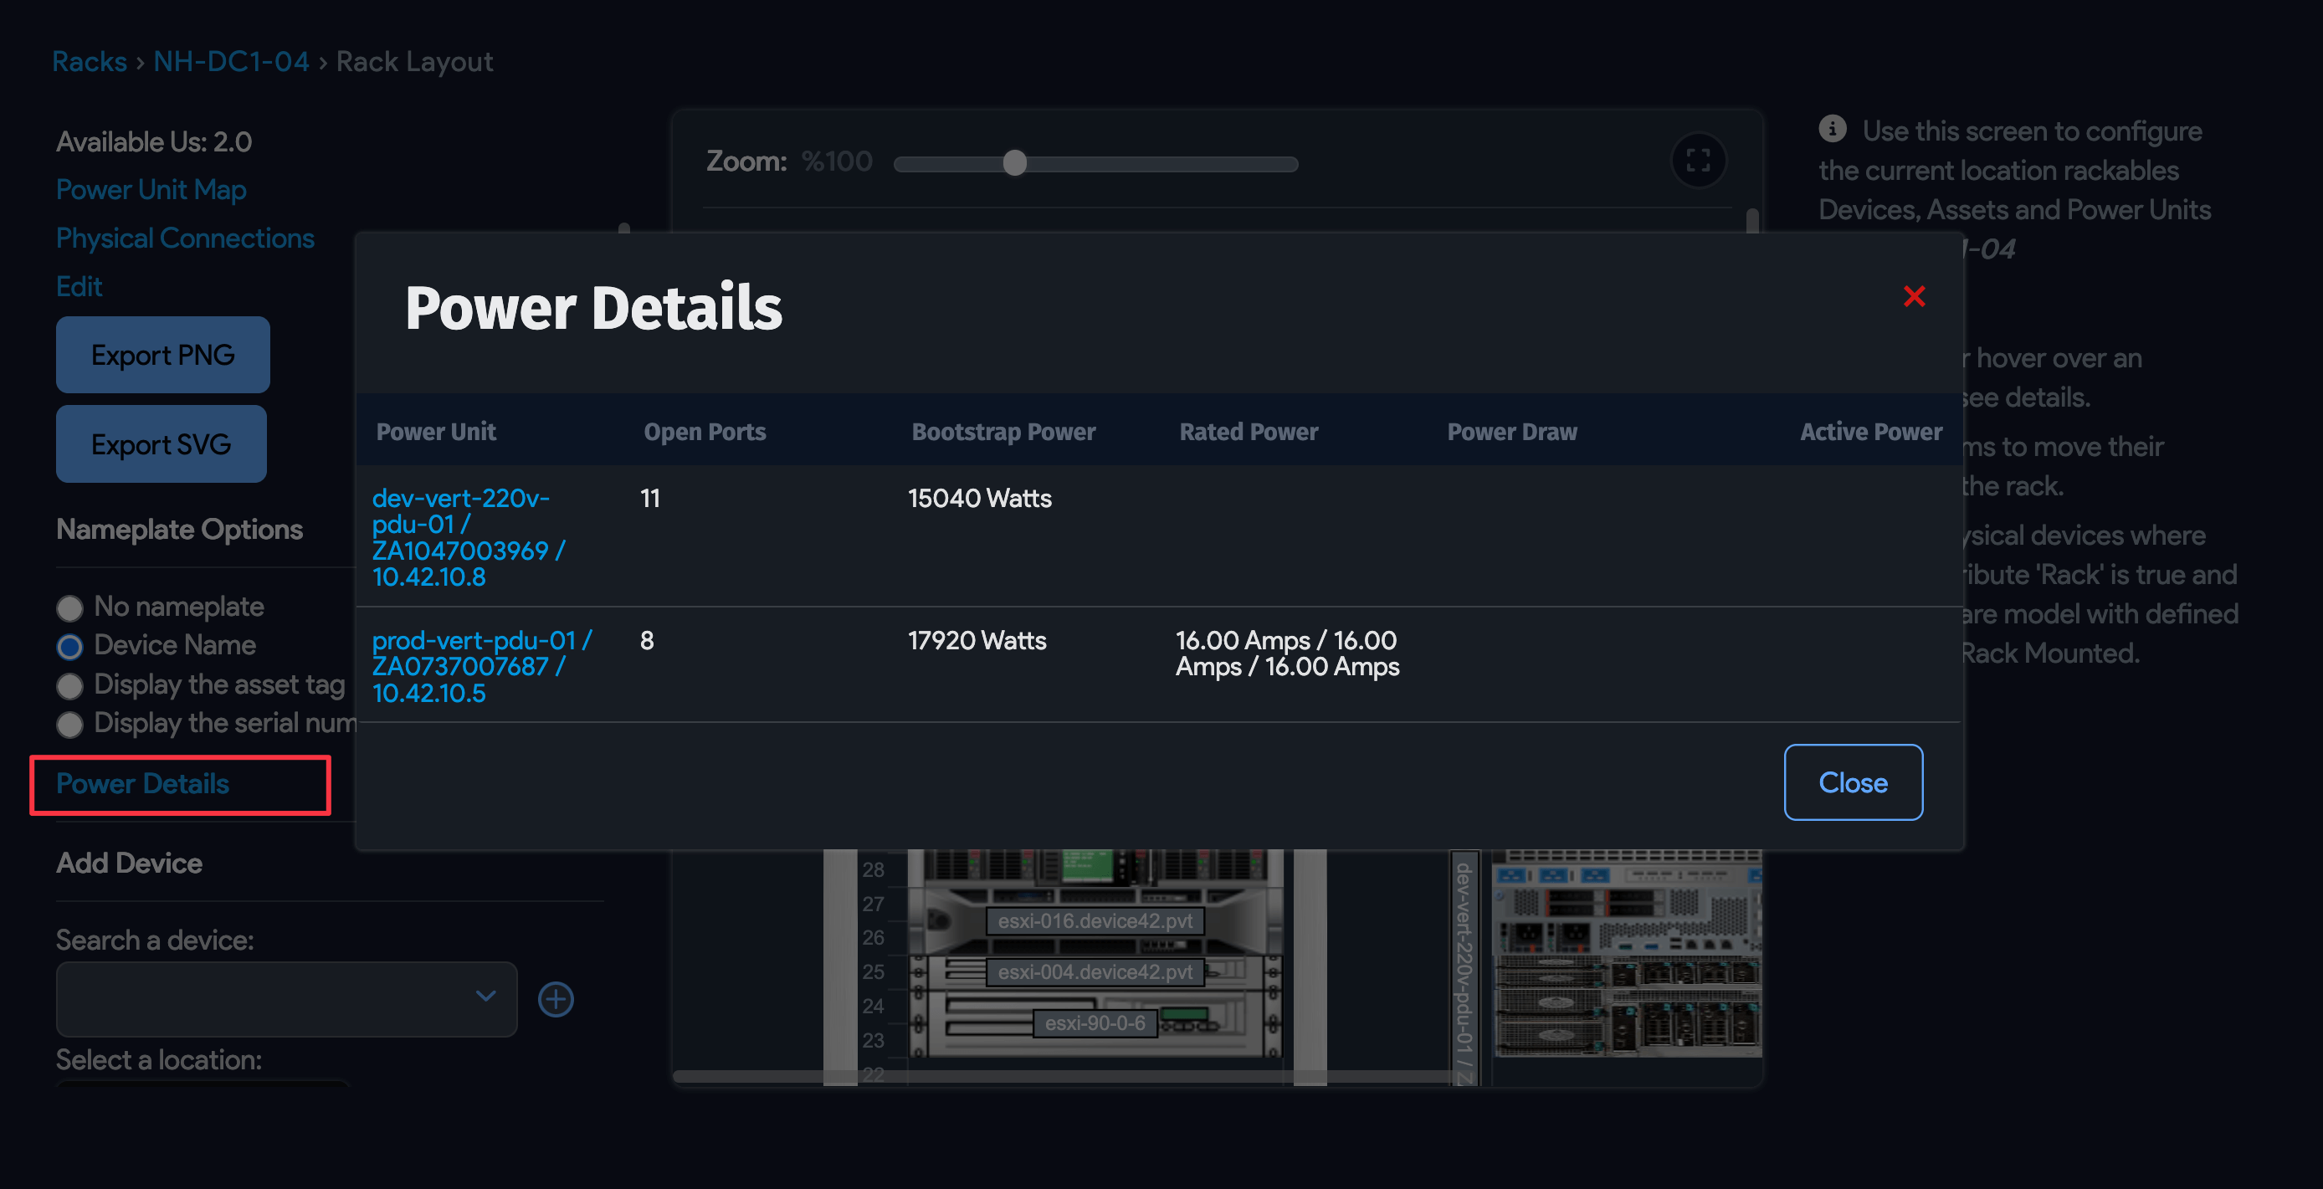Image resolution: width=2323 pixels, height=1189 pixels.
Task: Click the Zoom slider handle
Action: point(1014,163)
